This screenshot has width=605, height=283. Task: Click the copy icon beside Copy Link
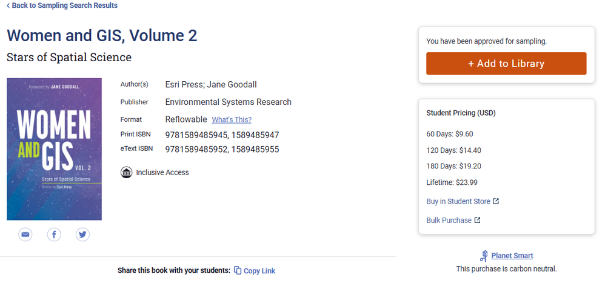tap(238, 271)
